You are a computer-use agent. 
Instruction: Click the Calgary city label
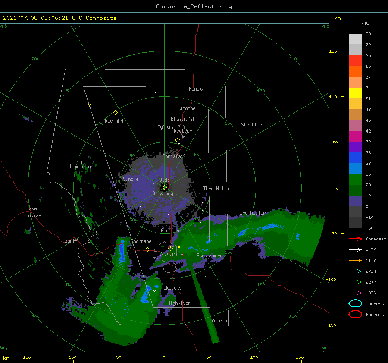pyautogui.click(x=168, y=254)
